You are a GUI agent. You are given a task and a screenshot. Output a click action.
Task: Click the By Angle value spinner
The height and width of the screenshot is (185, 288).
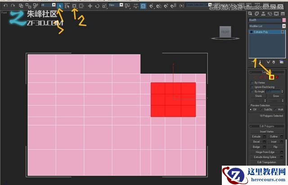pyautogui.click(x=282, y=91)
